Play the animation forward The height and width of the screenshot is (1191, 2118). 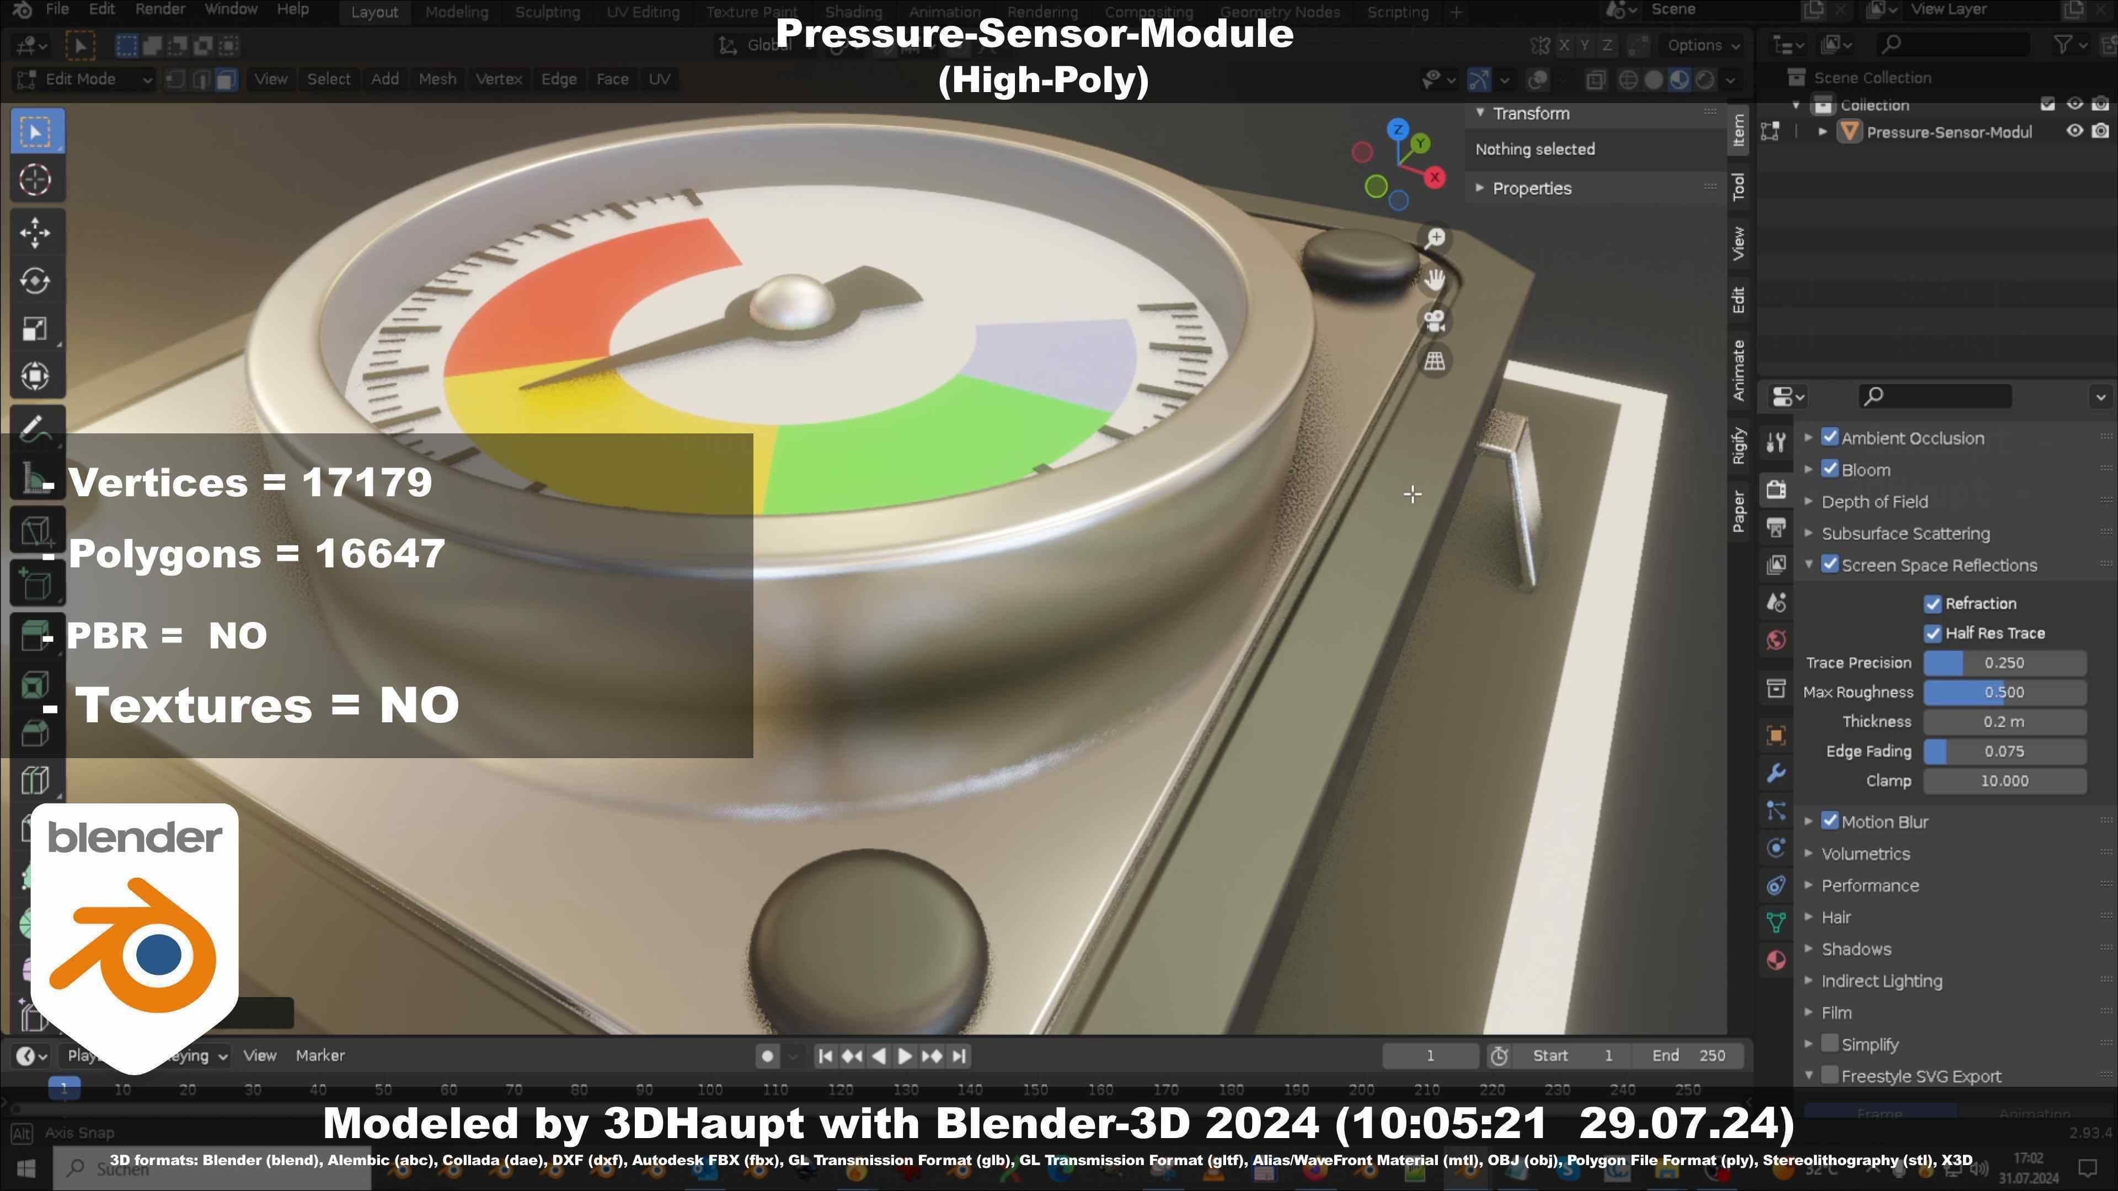coord(905,1056)
